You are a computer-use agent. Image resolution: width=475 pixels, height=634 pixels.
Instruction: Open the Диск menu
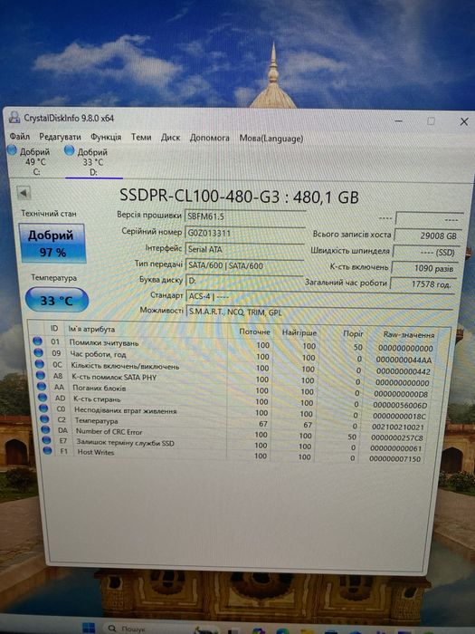pyautogui.click(x=170, y=138)
